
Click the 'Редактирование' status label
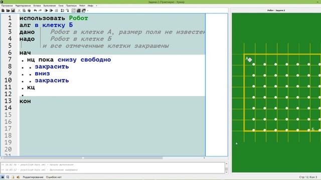33,177
